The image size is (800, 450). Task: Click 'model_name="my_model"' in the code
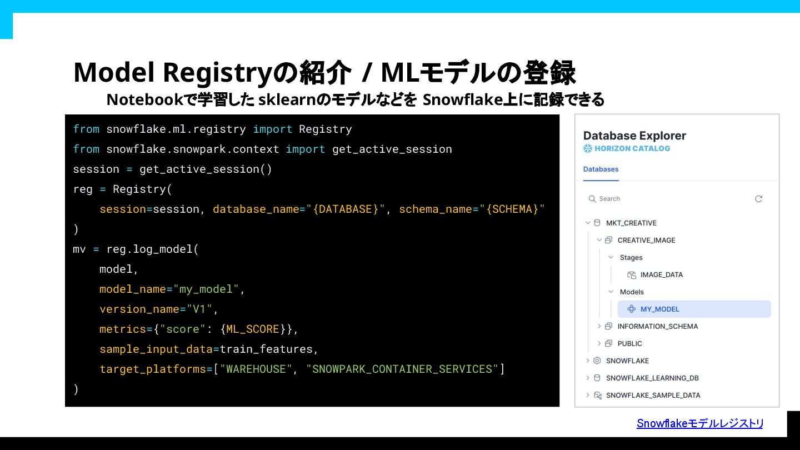tap(169, 289)
